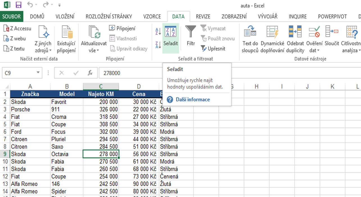Expand the Ověření dat dropdown arrow
This screenshot has height=197, width=361.
coord(319,51)
